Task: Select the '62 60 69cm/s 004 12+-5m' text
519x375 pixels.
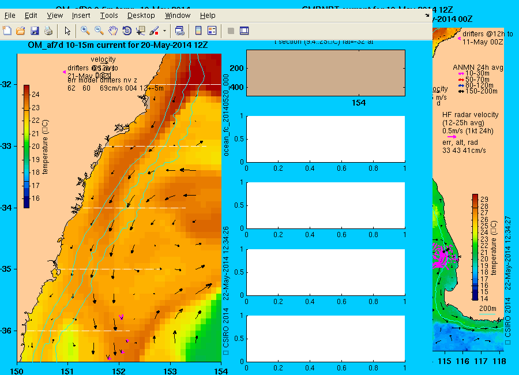Action: pyautogui.click(x=115, y=88)
